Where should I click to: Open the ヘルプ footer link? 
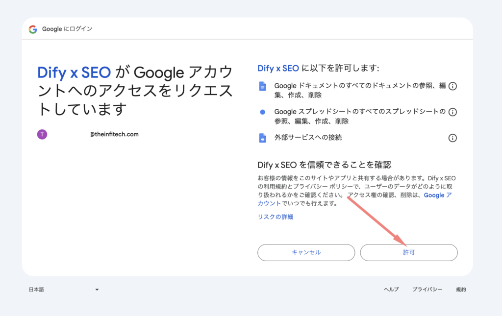[x=391, y=290]
